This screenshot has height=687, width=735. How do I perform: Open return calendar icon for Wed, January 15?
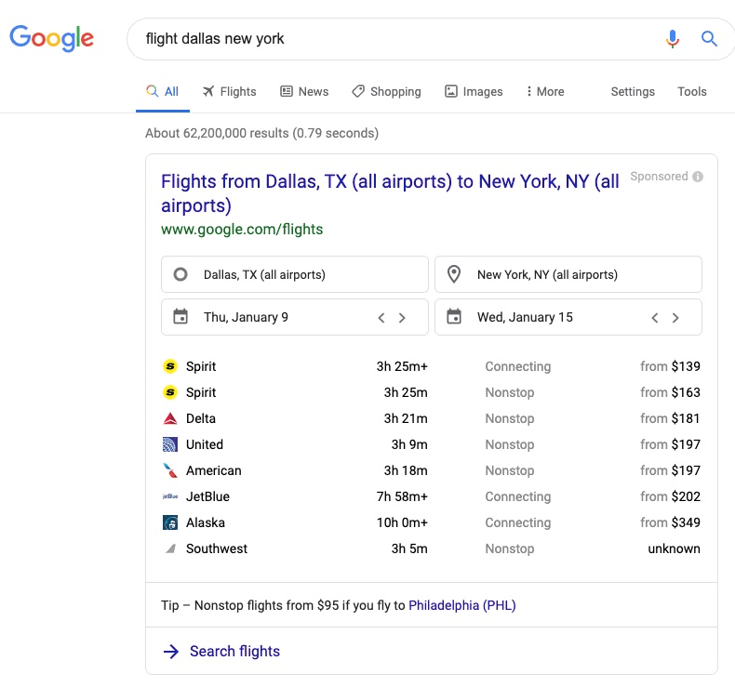454,317
